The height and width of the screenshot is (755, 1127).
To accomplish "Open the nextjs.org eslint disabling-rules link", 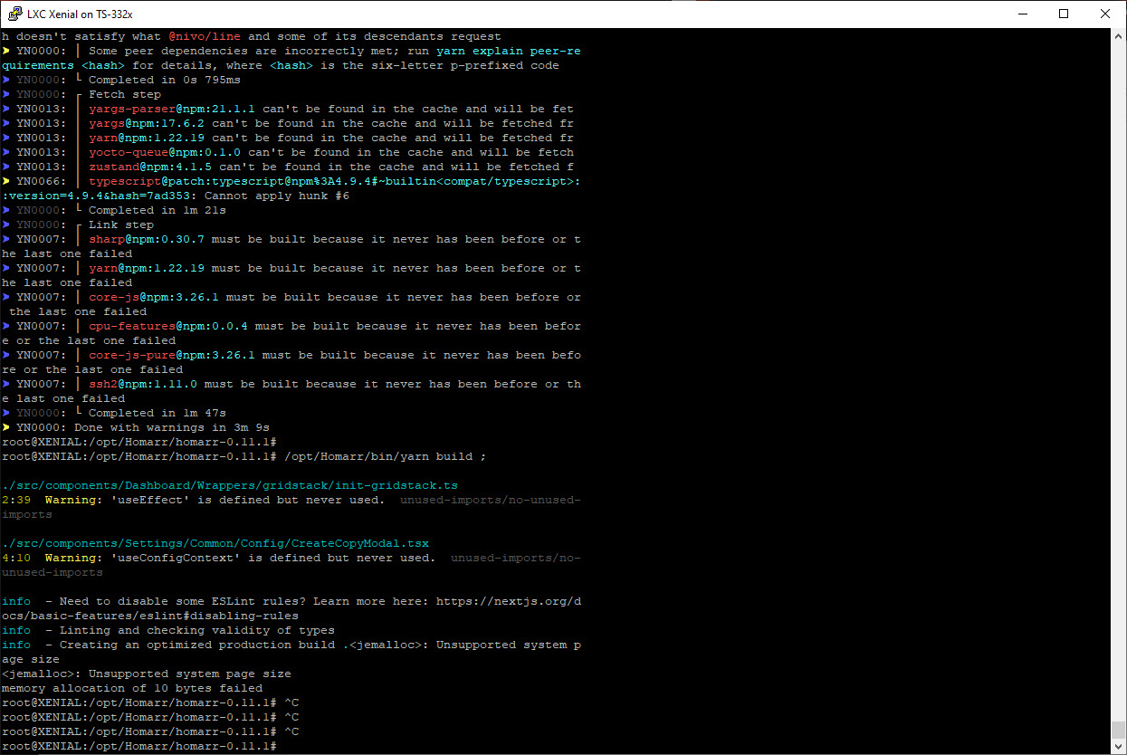I will (x=507, y=600).
